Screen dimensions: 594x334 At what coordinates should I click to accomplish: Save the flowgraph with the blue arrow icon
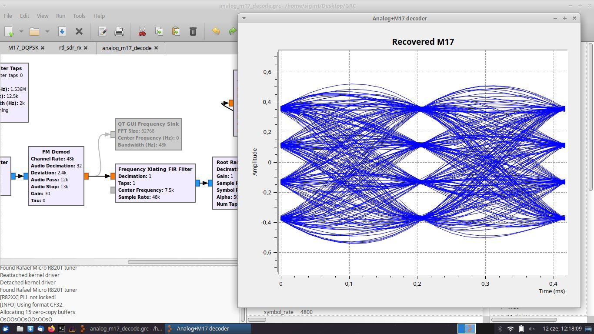[62, 31]
